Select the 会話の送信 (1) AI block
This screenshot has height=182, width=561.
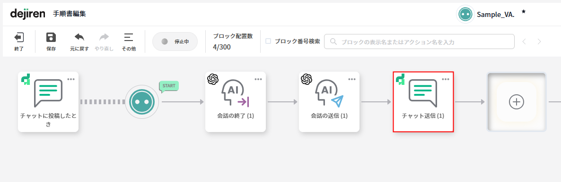[x=329, y=102]
